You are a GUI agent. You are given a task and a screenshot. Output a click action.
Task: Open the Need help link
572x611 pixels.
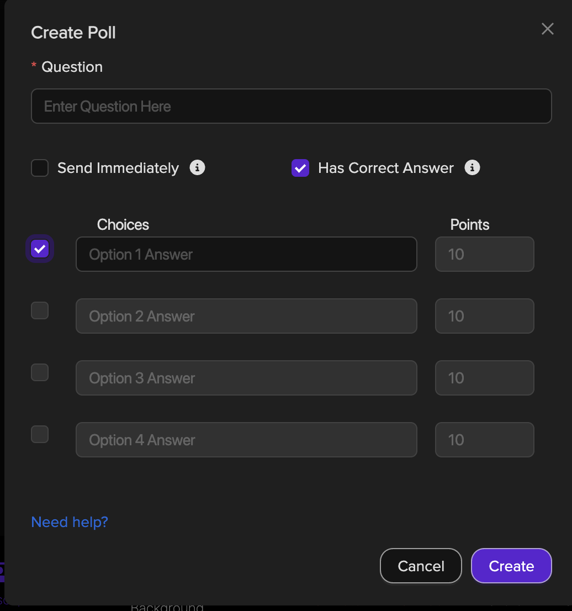(69, 522)
